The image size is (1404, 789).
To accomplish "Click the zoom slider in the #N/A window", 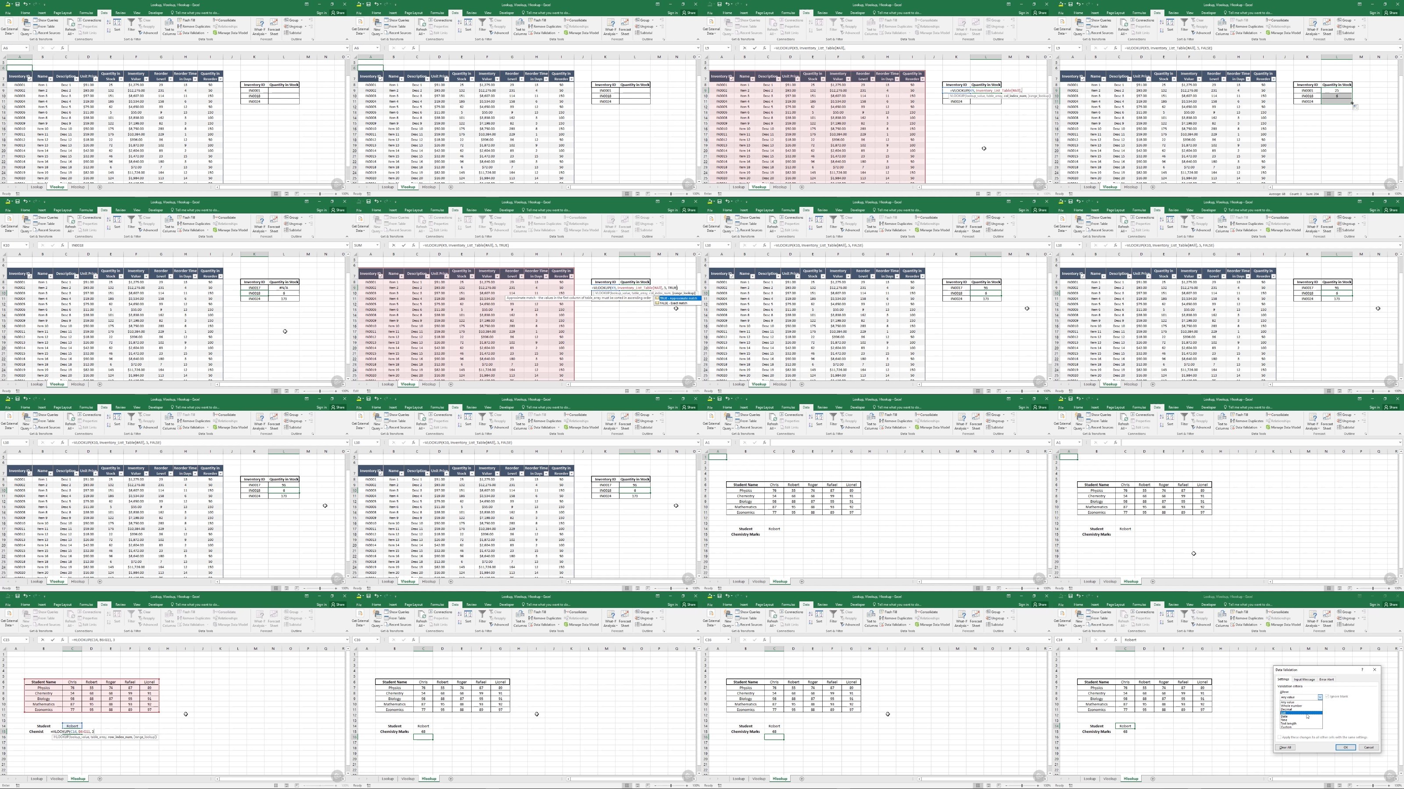I will 320,391.
